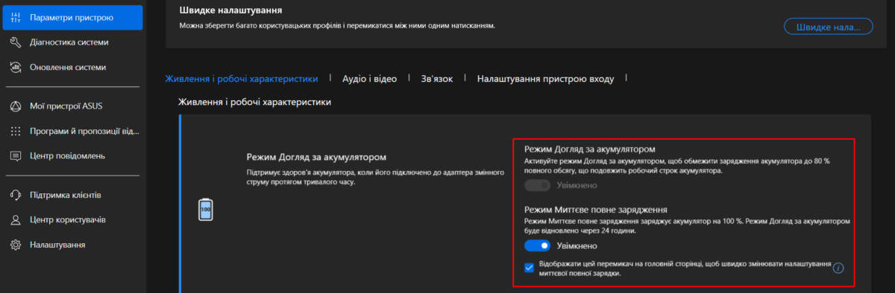Click greyed Увімкнено label under Догляд
895x293 pixels.
coord(577,186)
